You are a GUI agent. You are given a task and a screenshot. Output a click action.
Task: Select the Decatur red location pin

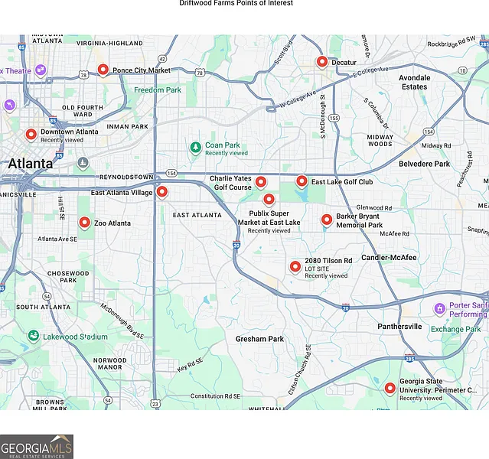[322, 62]
